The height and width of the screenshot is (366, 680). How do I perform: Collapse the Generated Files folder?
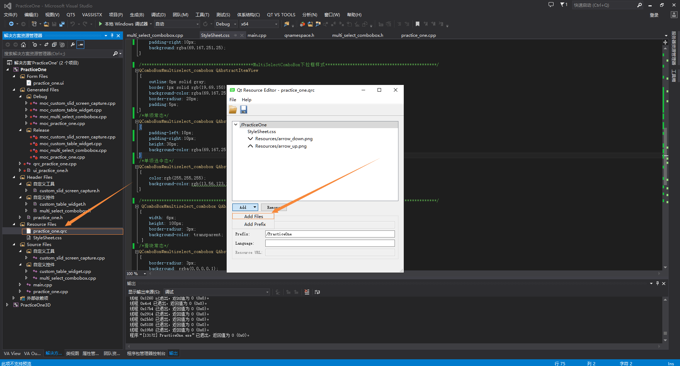click(x=14, y=90)
